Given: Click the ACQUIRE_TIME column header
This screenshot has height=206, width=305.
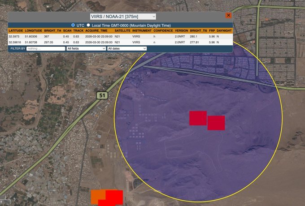Looking at the screenshot, I should click(96, 31).
